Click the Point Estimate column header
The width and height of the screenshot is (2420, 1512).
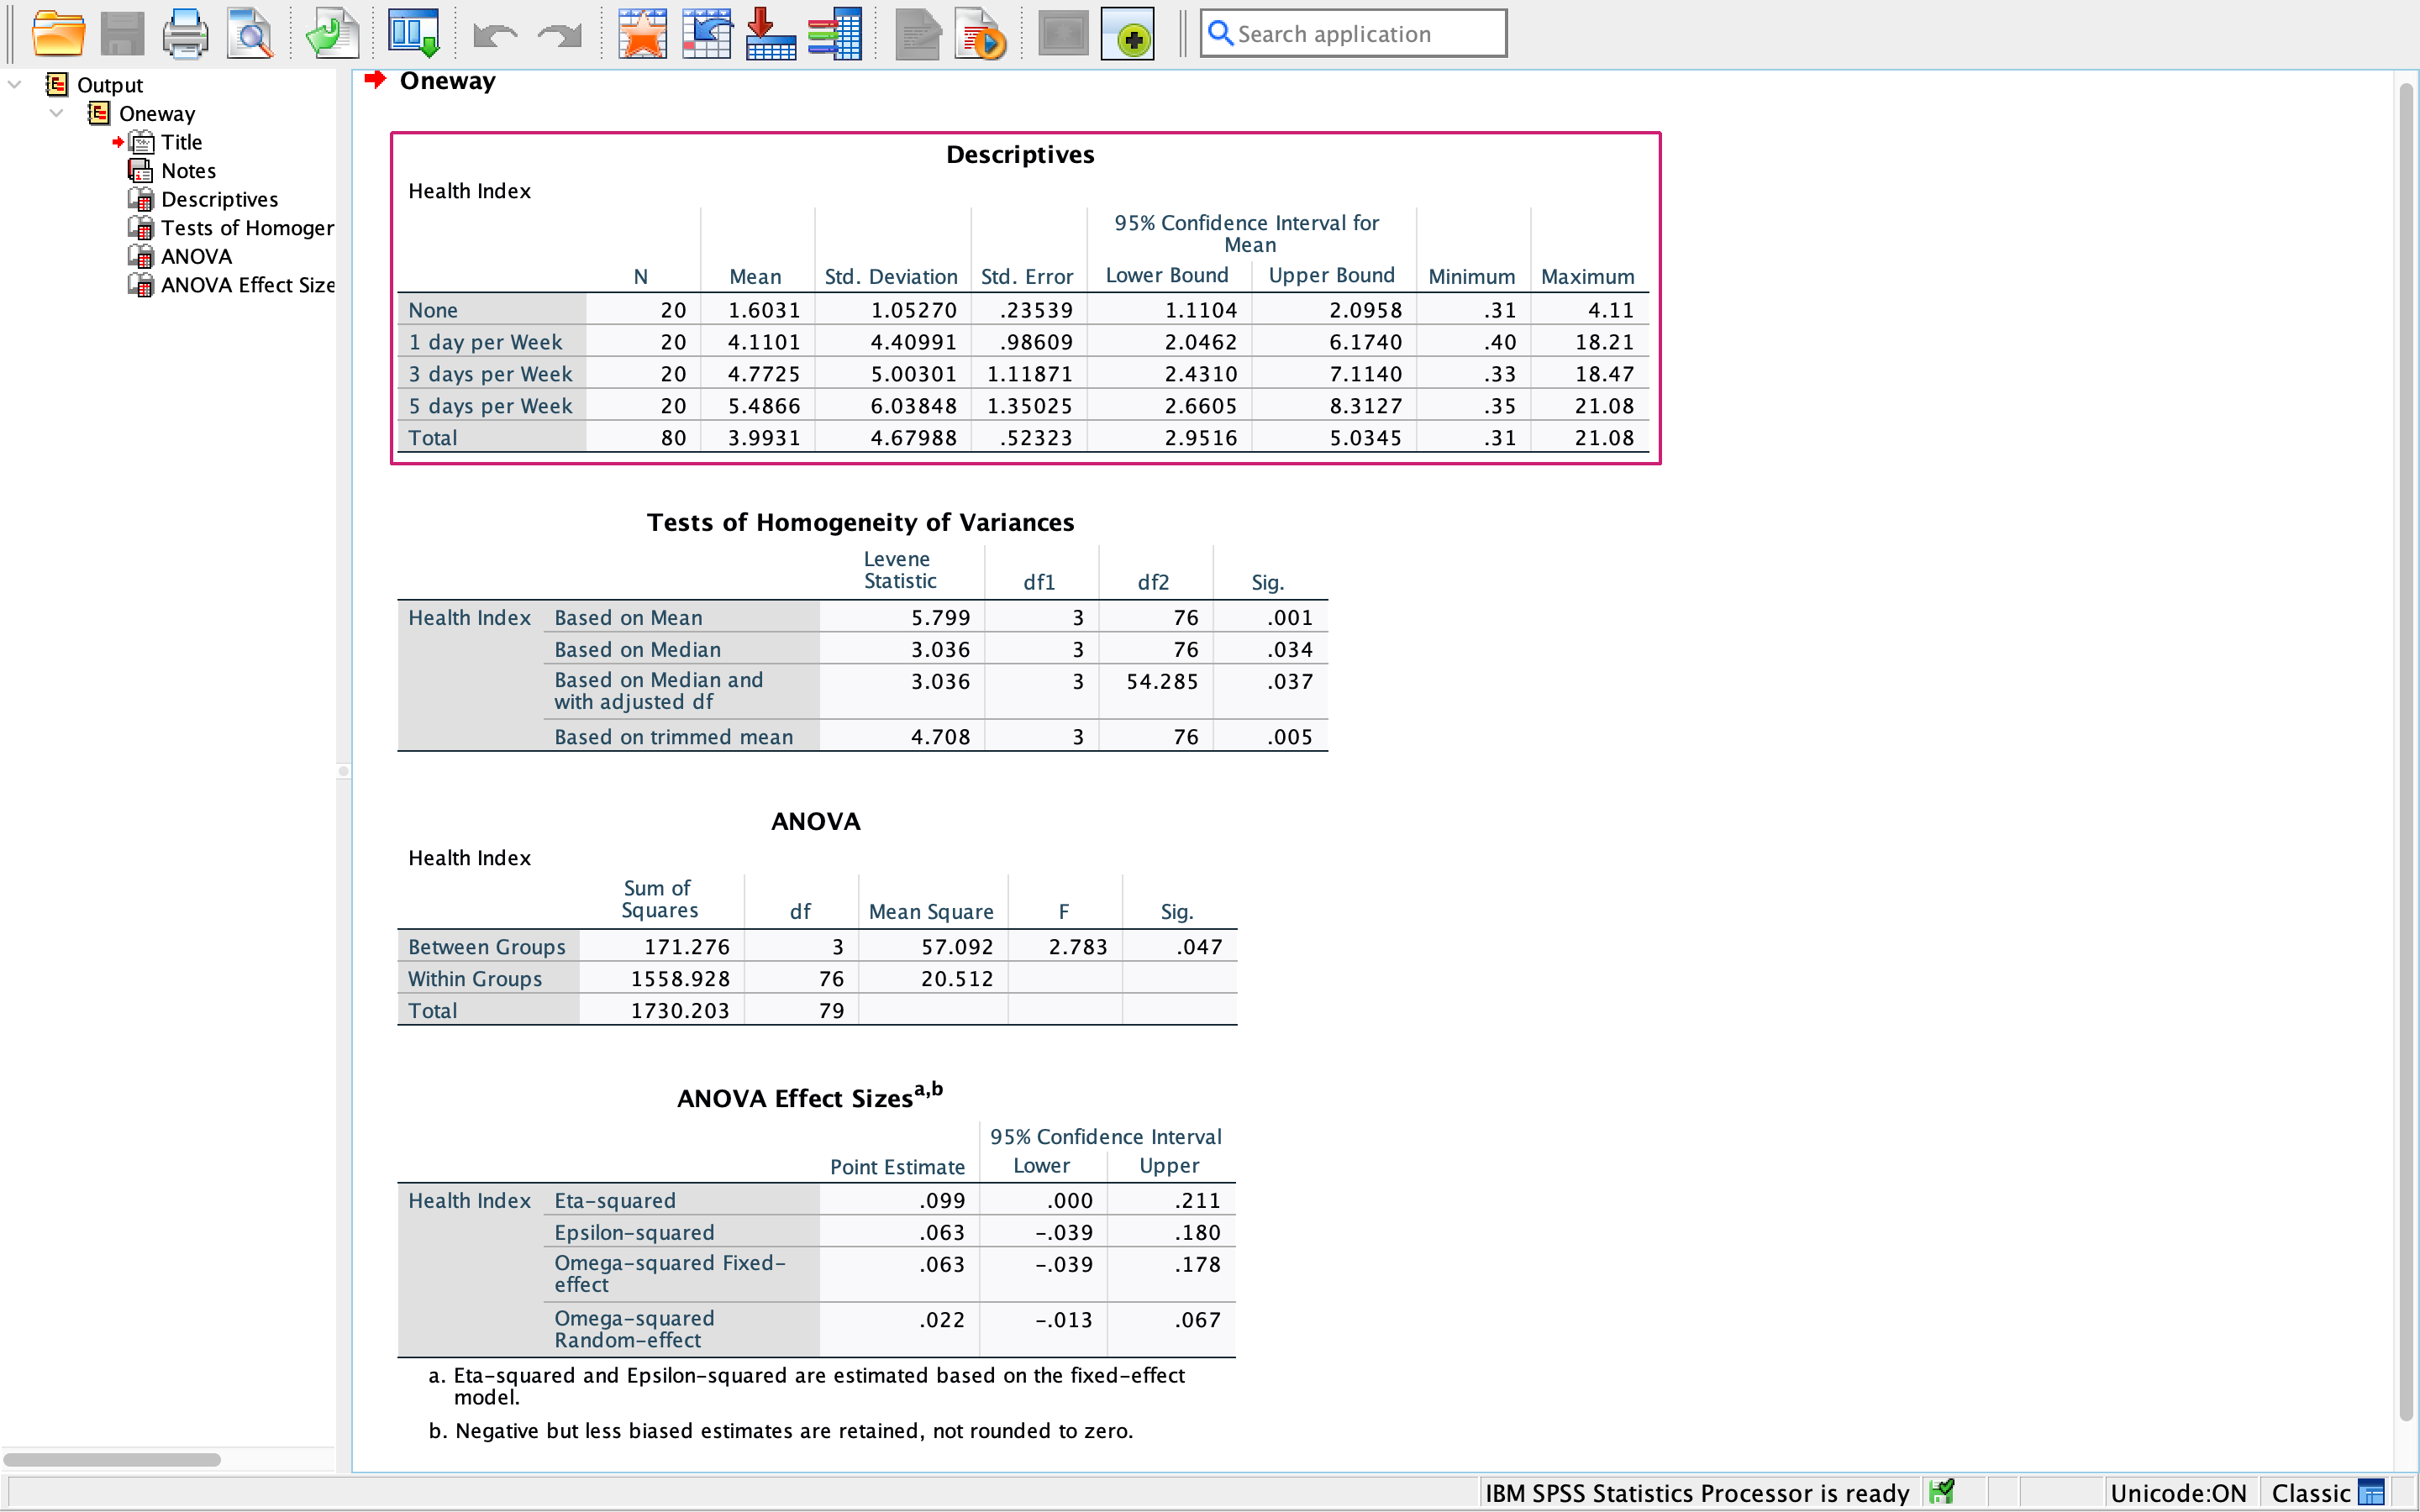click(x=897, y=1166)
